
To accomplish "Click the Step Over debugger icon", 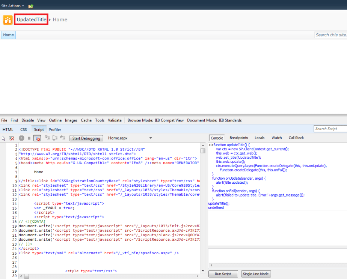I will pyautogui.click(x=54, y=138).
